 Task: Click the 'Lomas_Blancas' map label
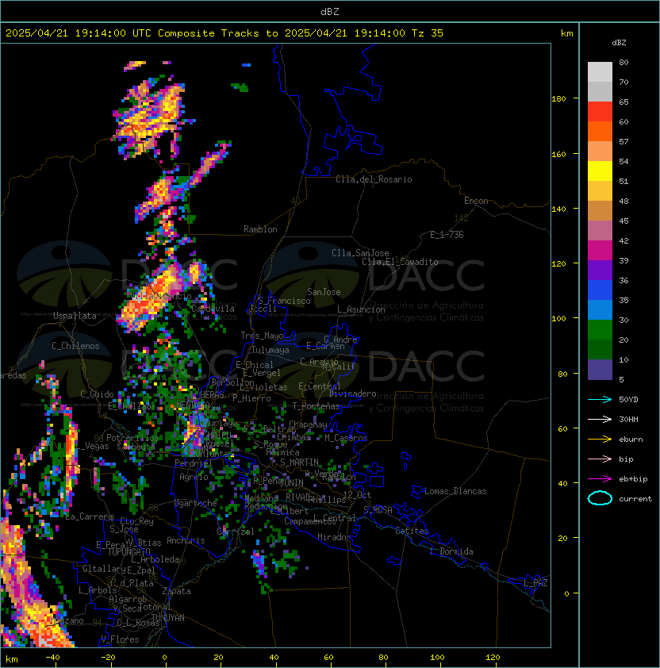click(x=455, y=491)
